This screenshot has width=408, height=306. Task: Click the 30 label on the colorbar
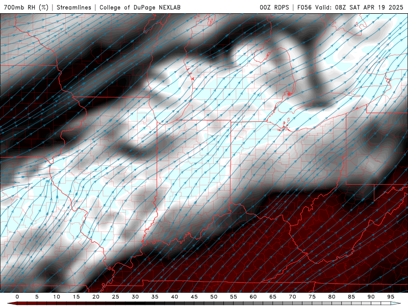point(135,297)
